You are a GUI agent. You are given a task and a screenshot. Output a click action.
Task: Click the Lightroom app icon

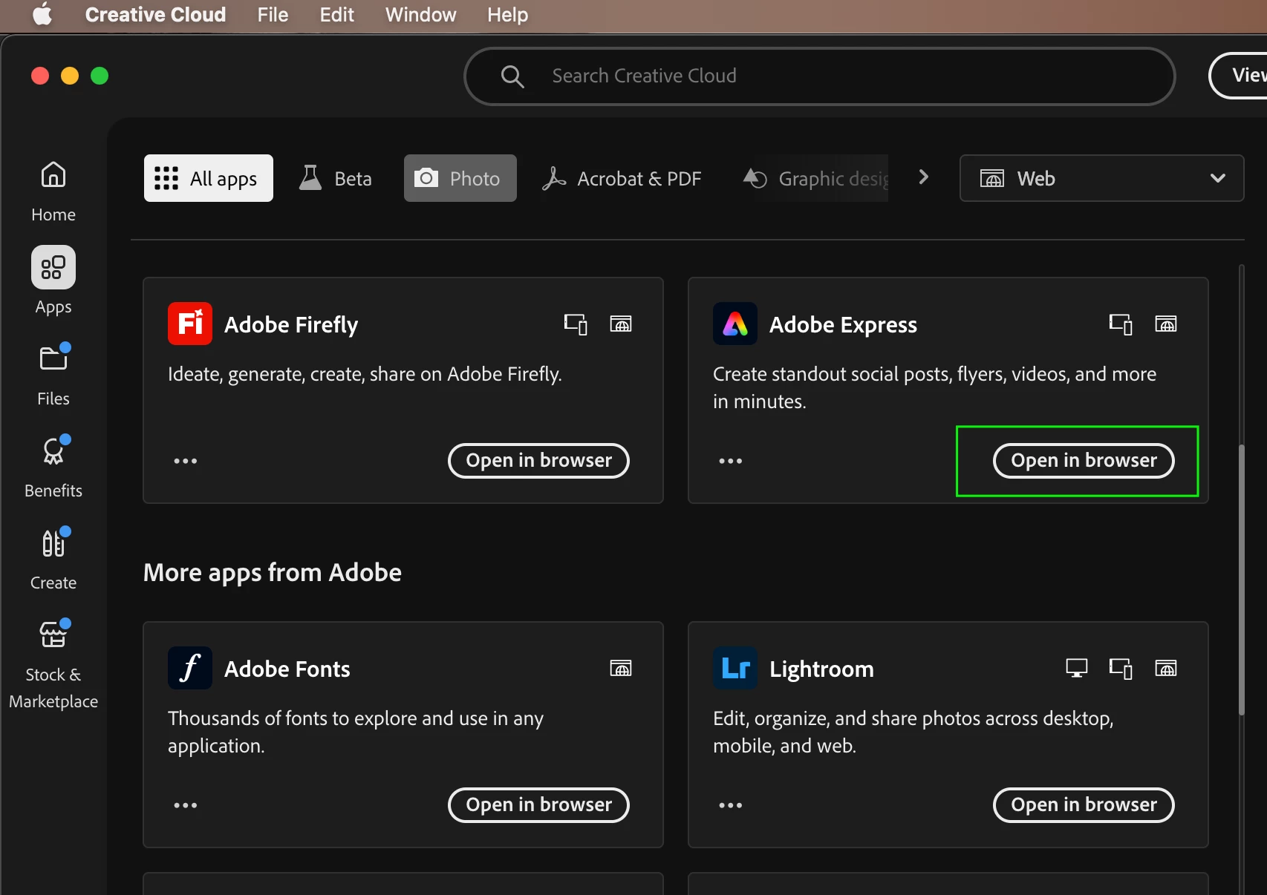pyautogui.click(x=735, y=668)
